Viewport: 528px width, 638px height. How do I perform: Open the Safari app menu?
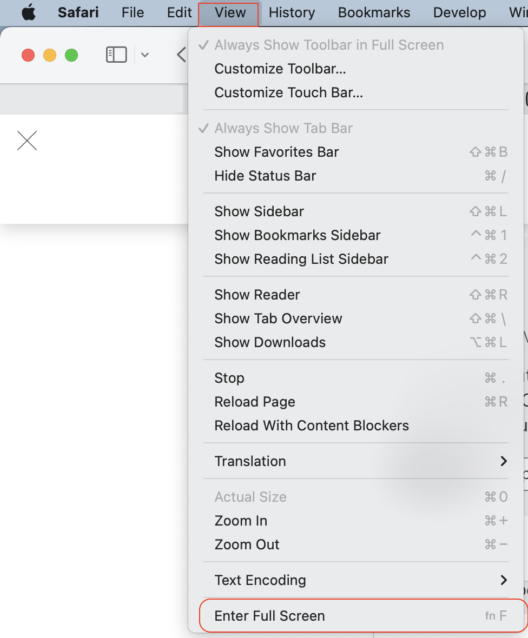point(78,12)
